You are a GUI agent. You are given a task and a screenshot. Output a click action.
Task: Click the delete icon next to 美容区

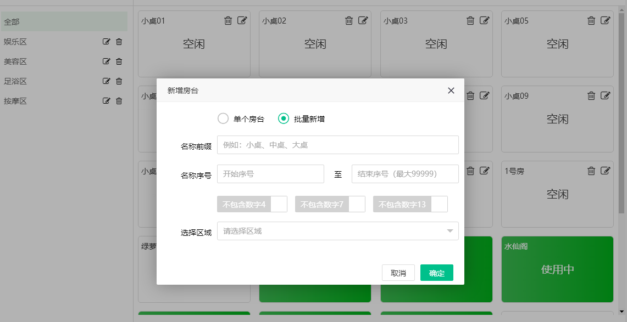point(119,61)
